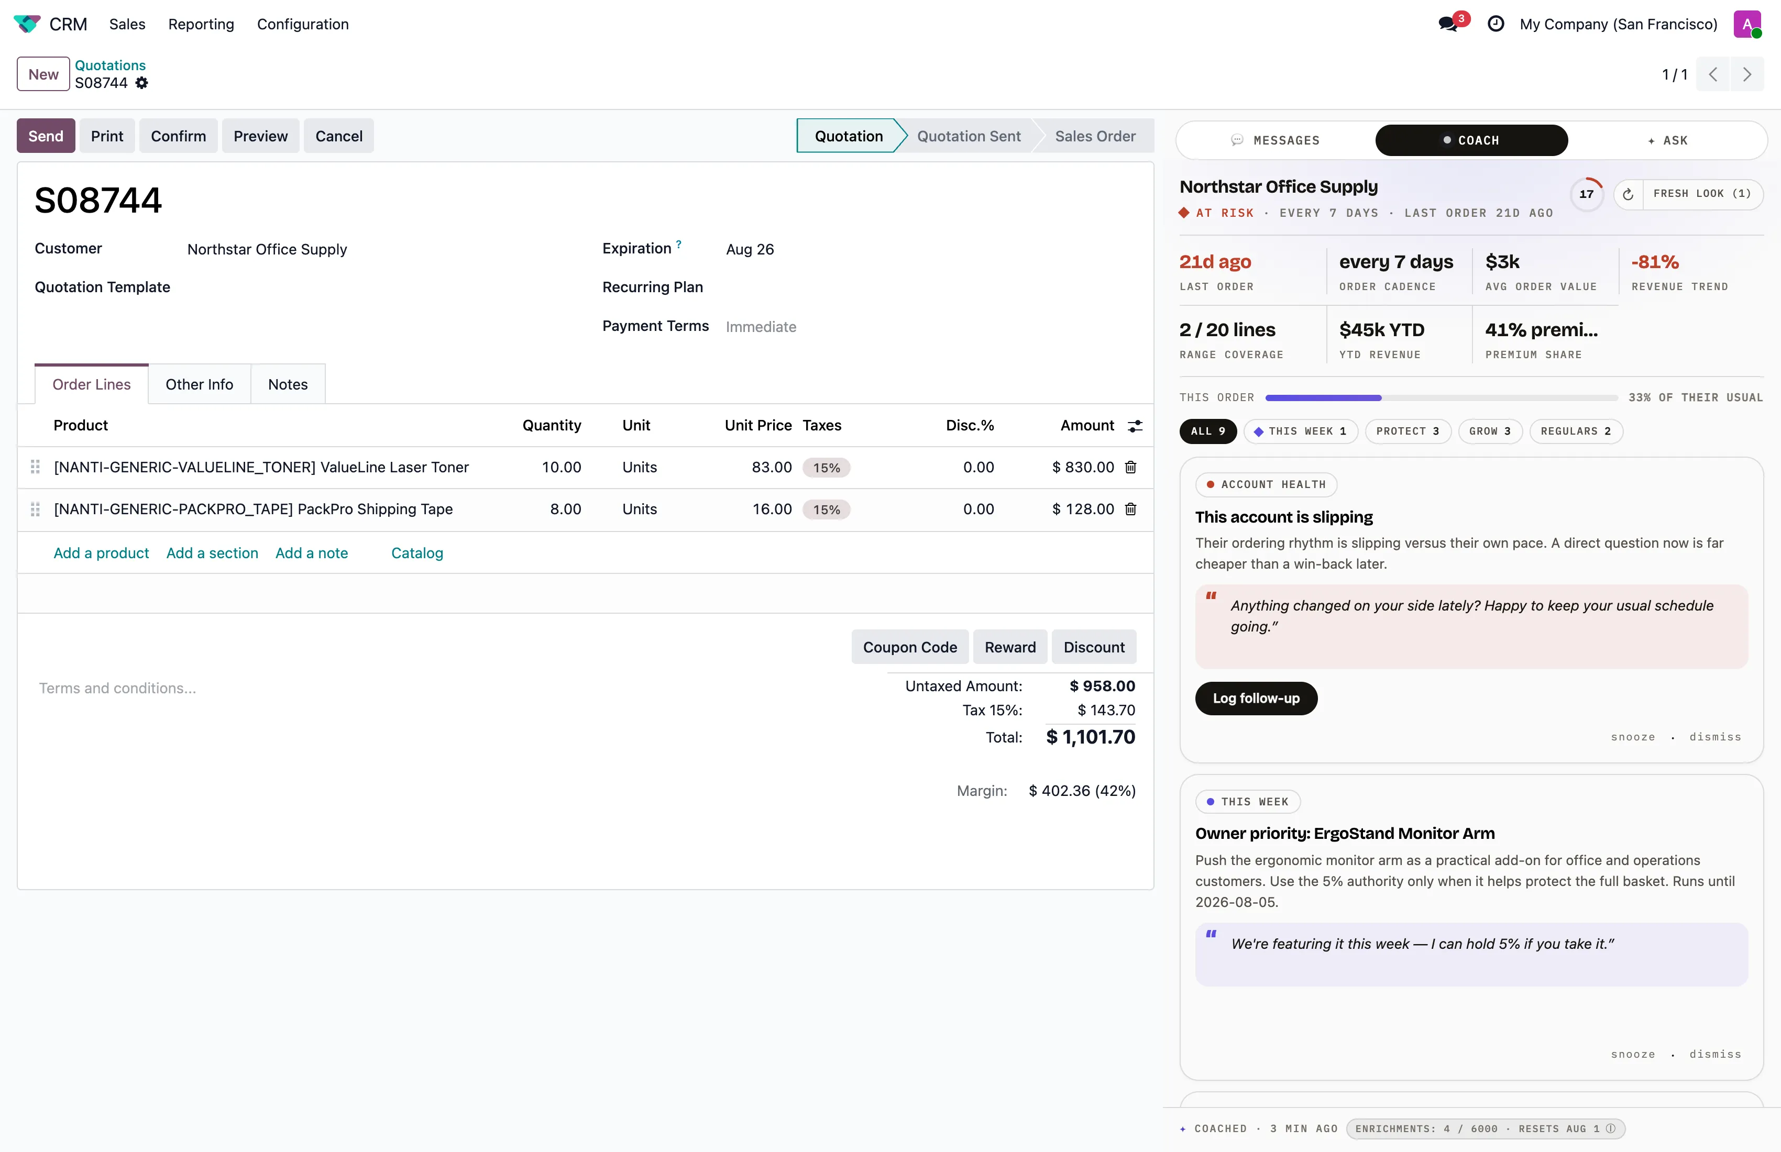Filter coach cards by All 9

1208,431
